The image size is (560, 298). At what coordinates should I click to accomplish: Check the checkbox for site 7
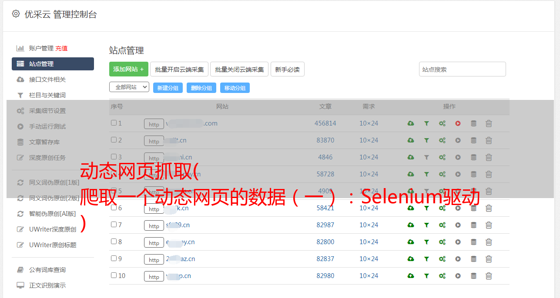click(114, 225)
